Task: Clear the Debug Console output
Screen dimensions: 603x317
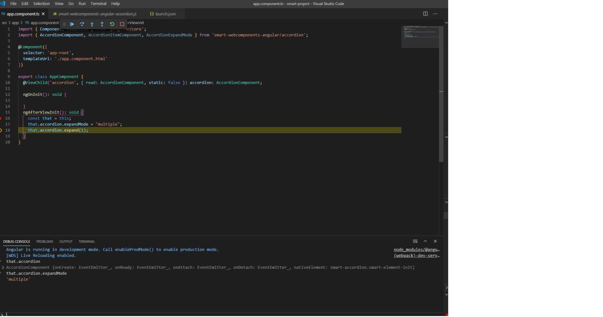Action: point(415,241)
